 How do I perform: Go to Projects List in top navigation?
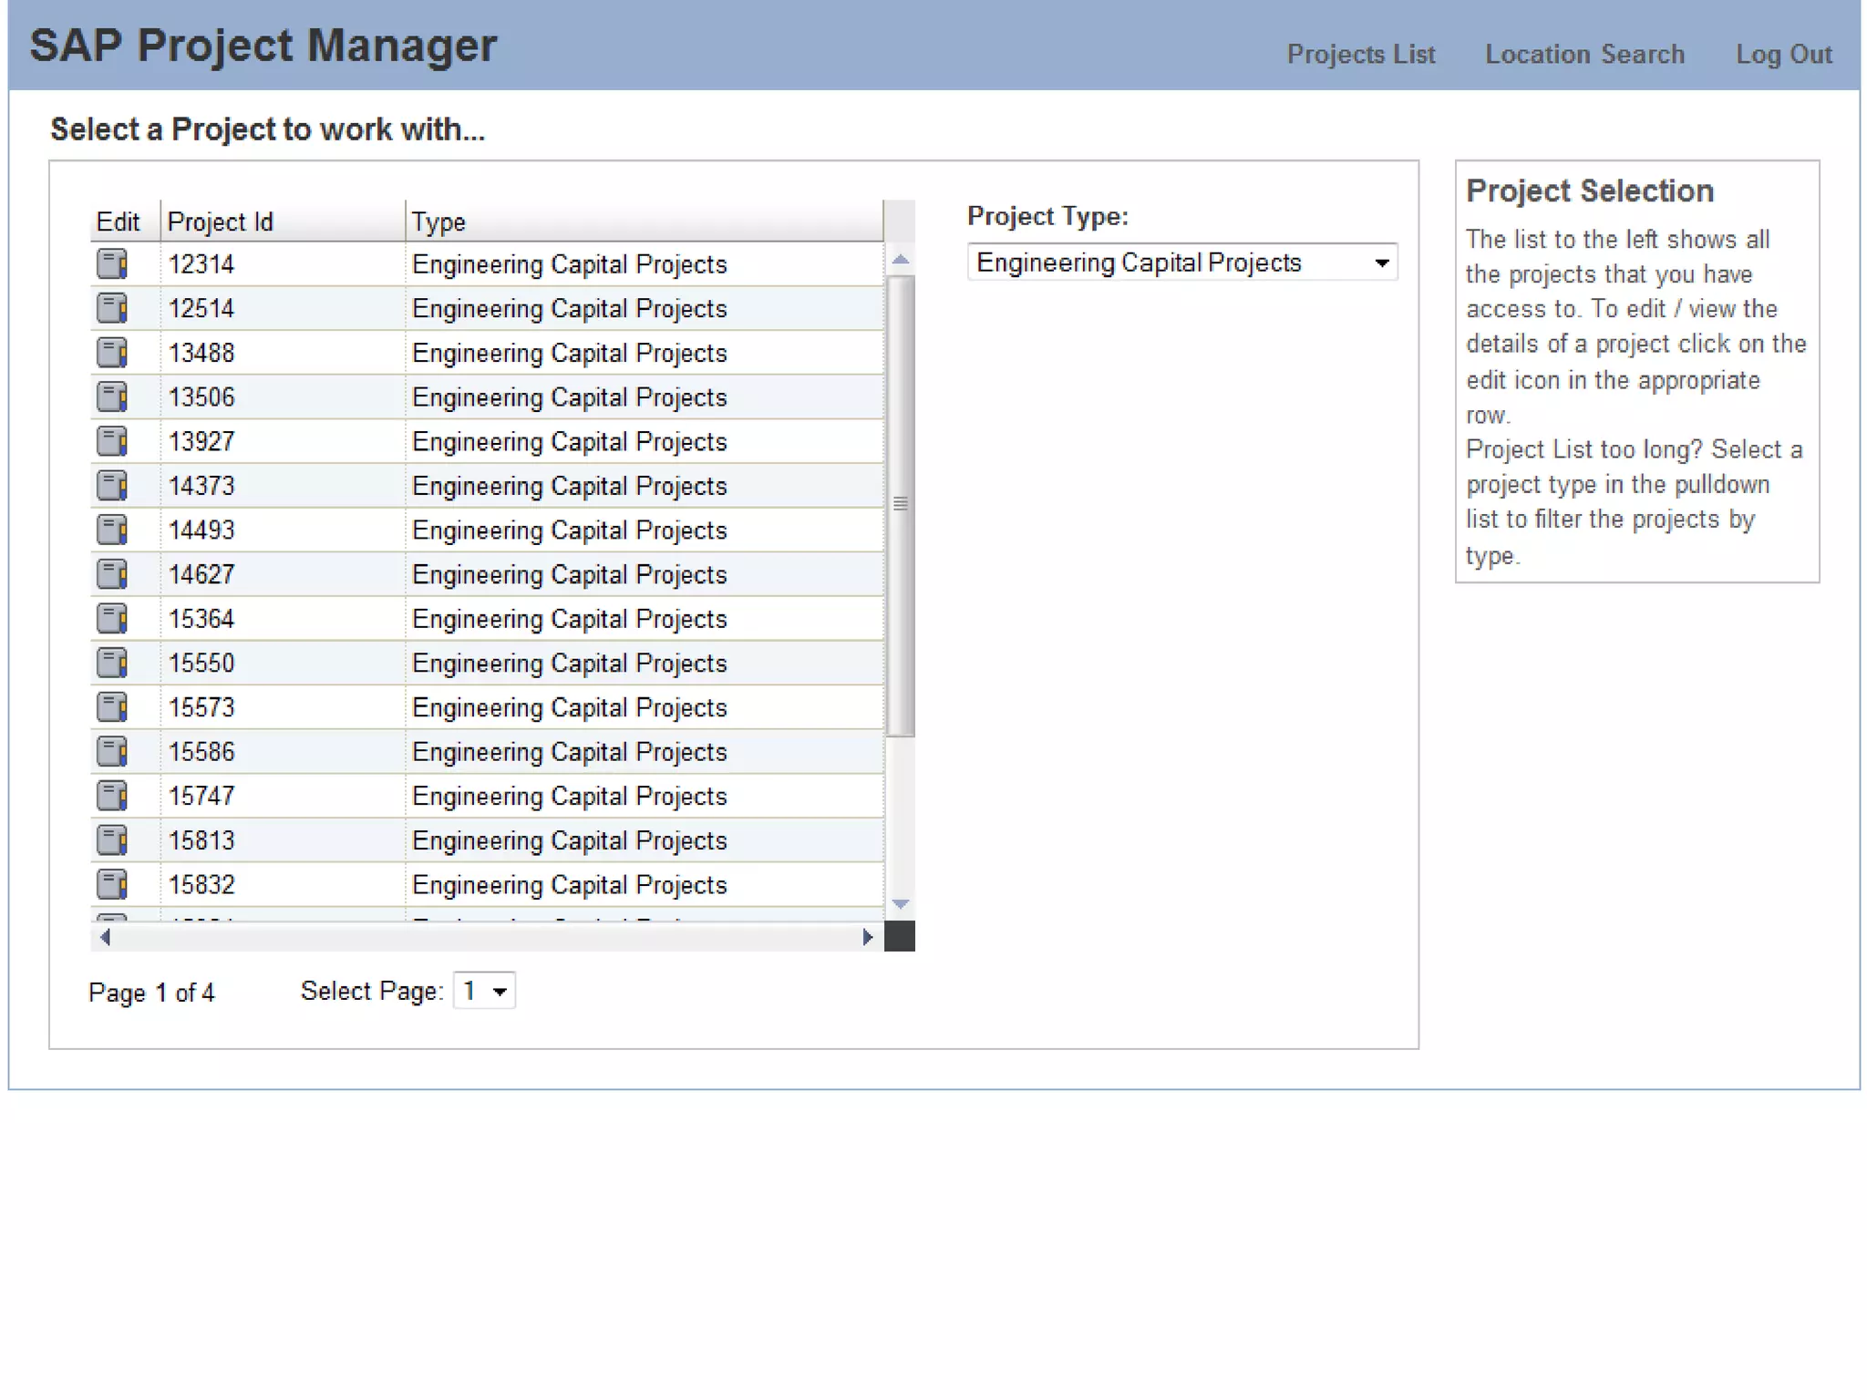[1360, 55]
